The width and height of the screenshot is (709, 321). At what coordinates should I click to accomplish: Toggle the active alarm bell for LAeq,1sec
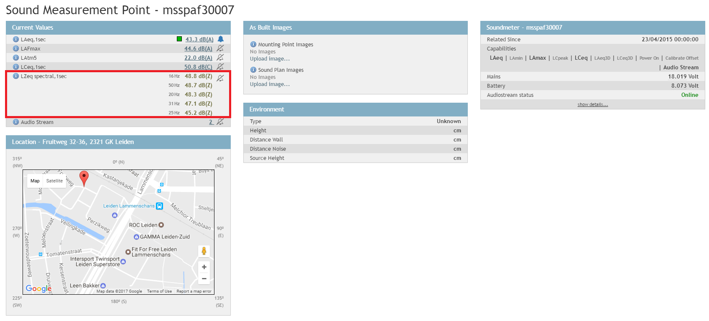point(221,39)
